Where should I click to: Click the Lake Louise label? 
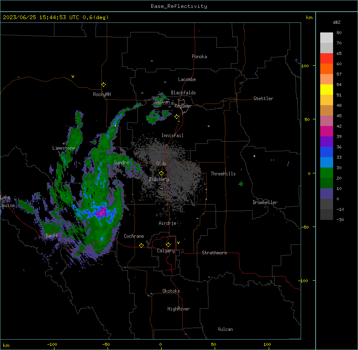[7, 201]
